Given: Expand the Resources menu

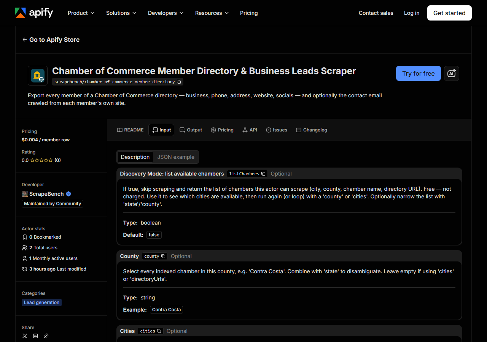Looking at the screenshot, I should tap(212, 13).
